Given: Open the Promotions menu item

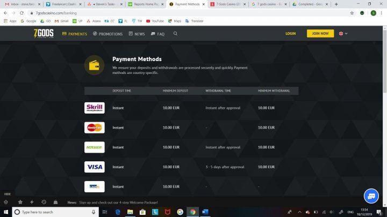Looking at the screenshot, I should [107, 34].
